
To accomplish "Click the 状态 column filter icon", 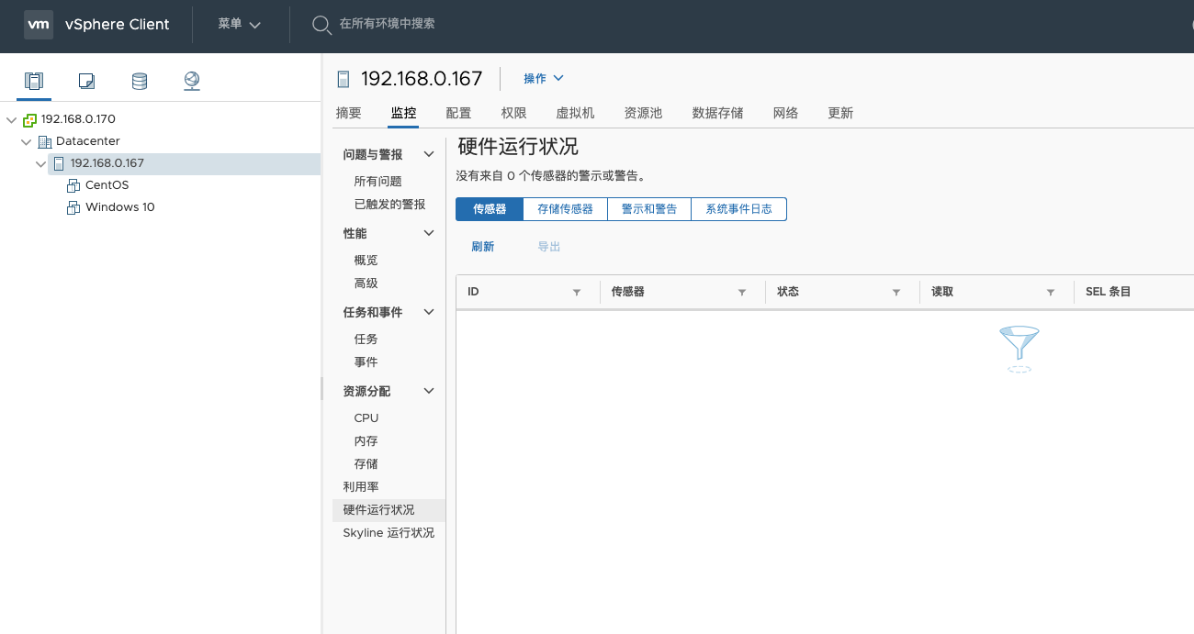I will coord(895,292).
